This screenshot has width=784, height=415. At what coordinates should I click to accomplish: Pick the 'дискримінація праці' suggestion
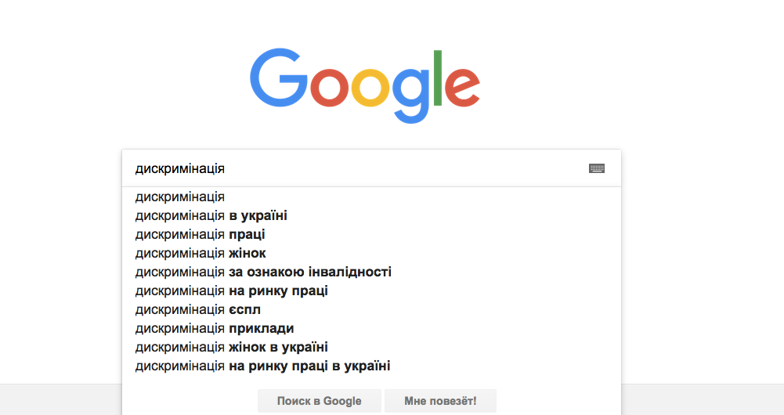(205, 234)
